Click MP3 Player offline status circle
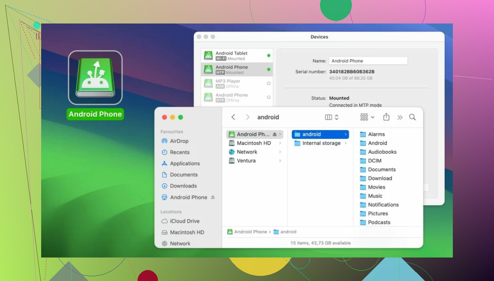This screenshot has width=494, height=281. tap(269, 83)
